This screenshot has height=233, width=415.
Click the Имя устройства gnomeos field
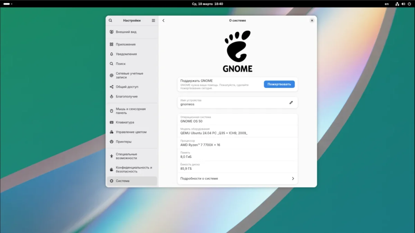point(238,103)
